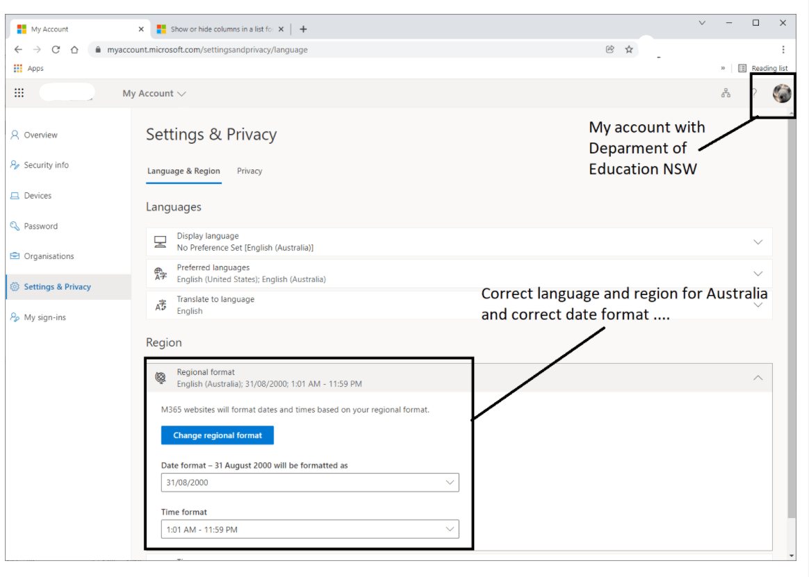Collapse the Regional format section

click(758, 378)
